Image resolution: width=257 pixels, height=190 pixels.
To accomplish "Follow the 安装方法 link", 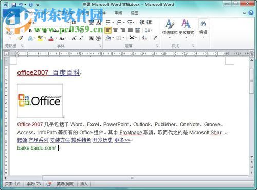I will (x=60, y=140).
